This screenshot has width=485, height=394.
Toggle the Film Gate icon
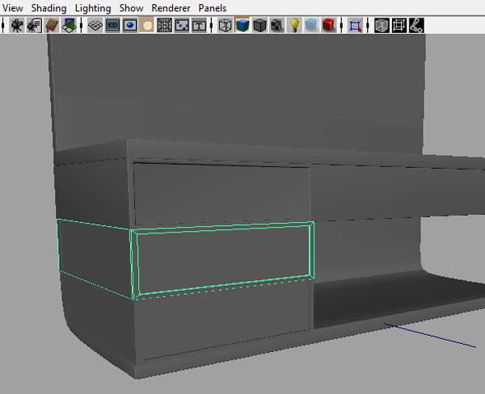(x=112, y=25)
